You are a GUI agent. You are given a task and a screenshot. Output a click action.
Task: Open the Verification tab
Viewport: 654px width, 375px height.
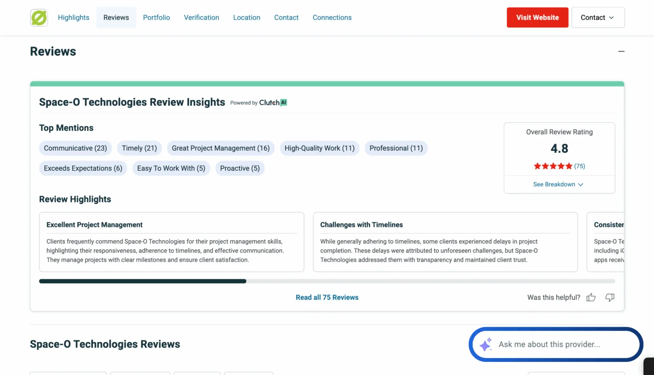202,17
